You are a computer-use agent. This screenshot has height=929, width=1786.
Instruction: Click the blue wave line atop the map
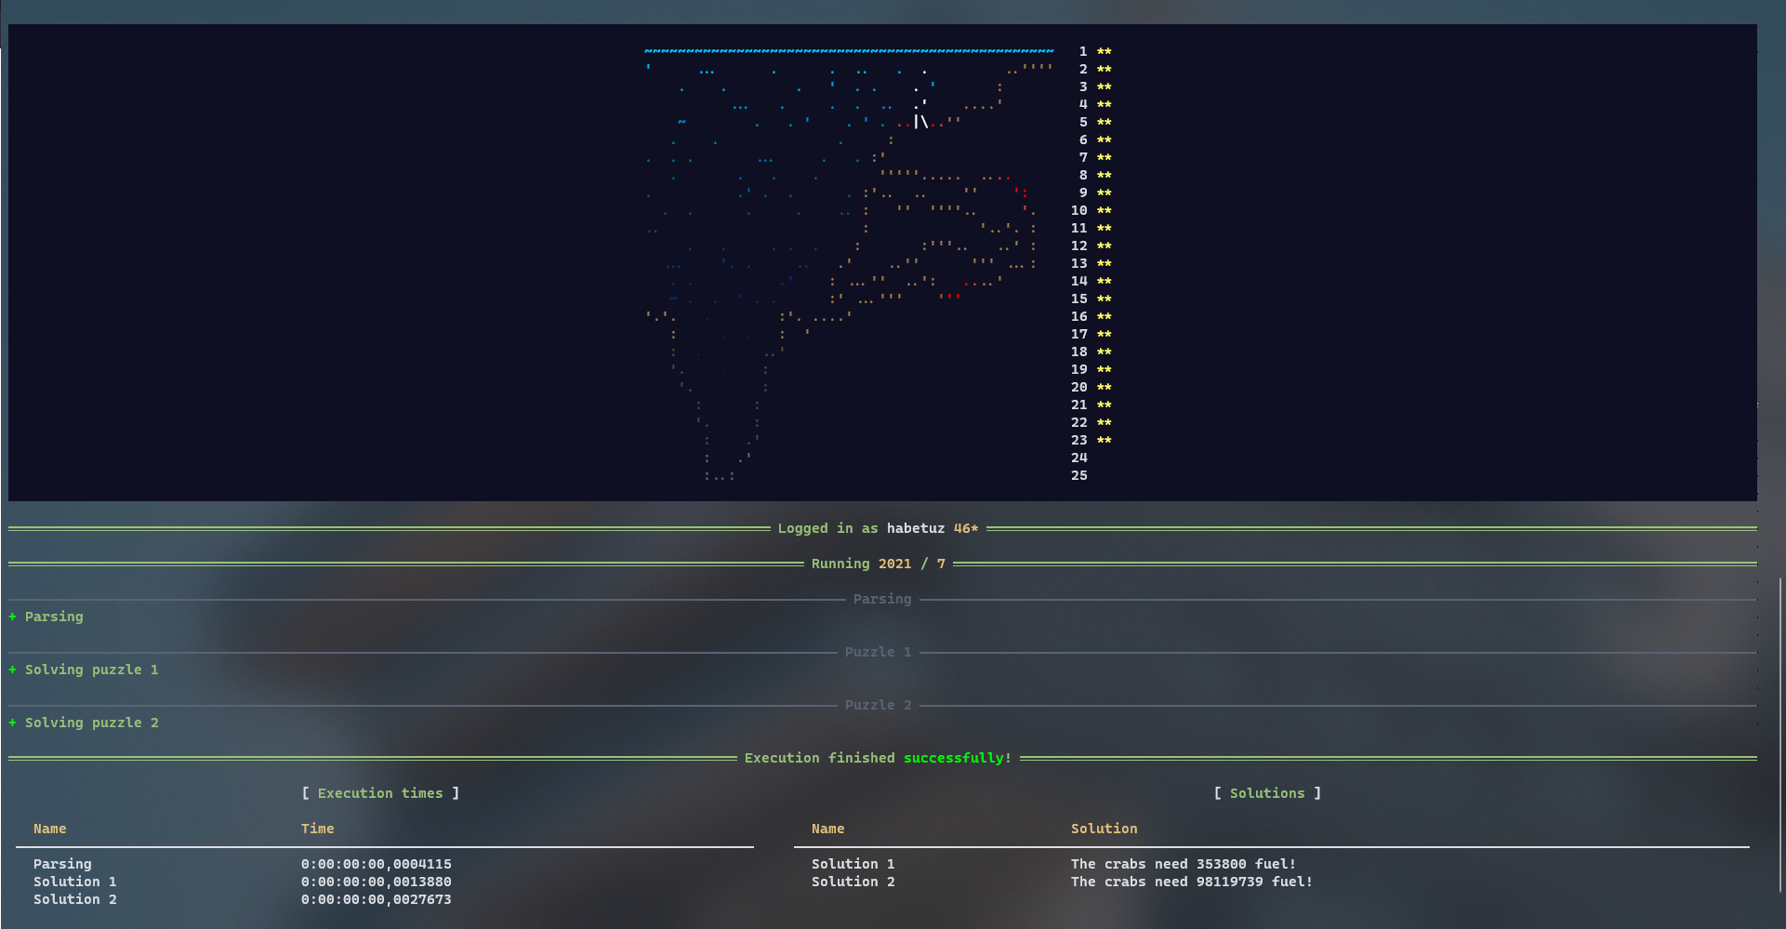point(848,51)
